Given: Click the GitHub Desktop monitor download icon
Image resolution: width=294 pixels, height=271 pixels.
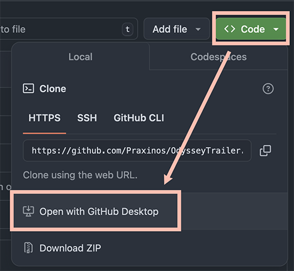Looking at the screenshot, I should pyautogui.click(x=28, y=212).
